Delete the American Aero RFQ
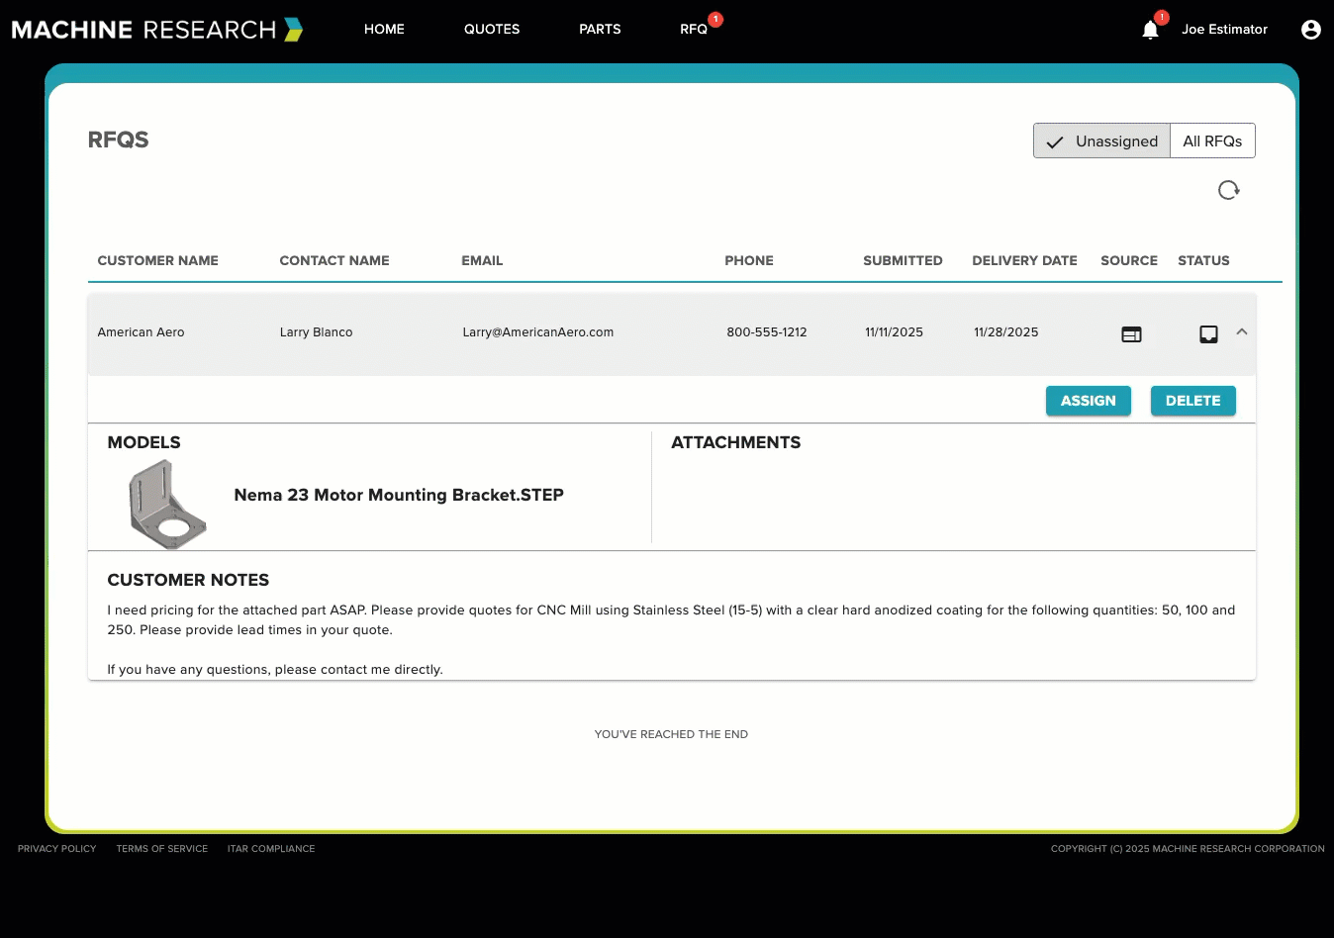The height and width of the screenshot is (938, 1334). (x=1192, y=401)
